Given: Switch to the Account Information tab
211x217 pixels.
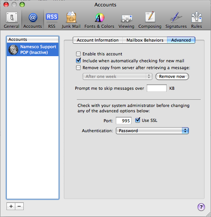Looking at the screenshot, I should [97, 40].
